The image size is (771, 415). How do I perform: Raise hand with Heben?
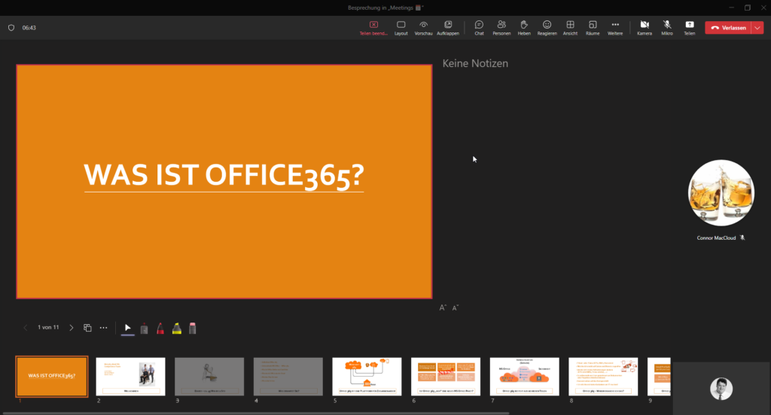pos(524,28)
